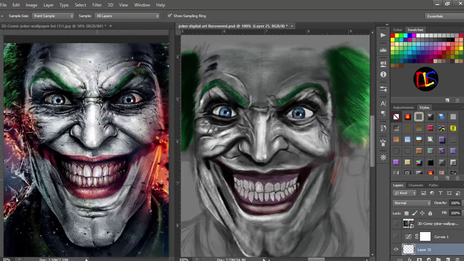This screenshot has height=261, width=464.
Task: Click the shape layer filter icon
Action: [x=449, y=193]
